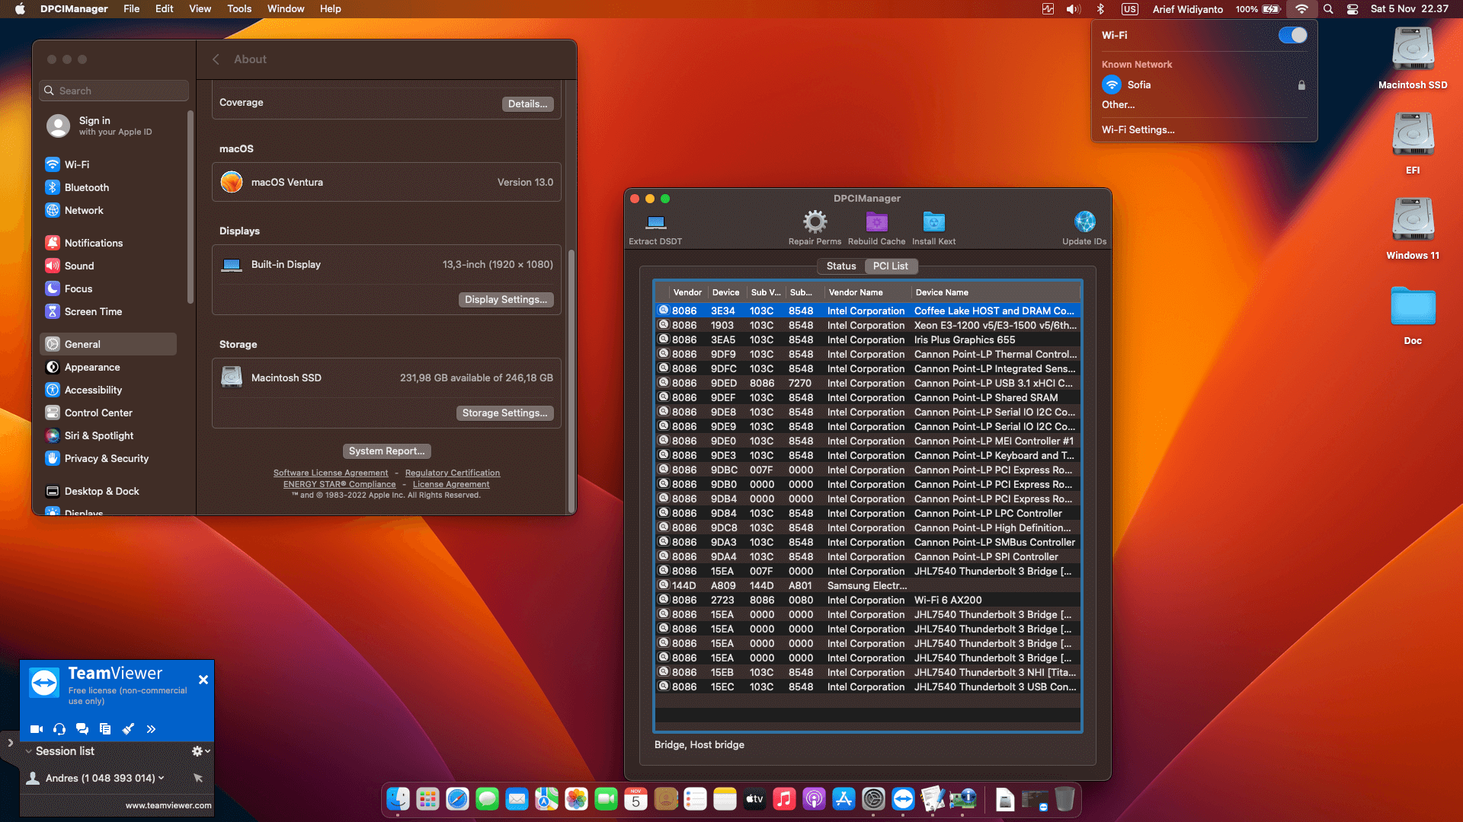Select the Iris Plus Graphics 655 row

pyautogui.click(x=868, y=339)
